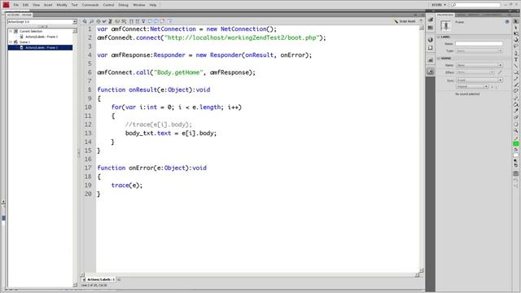Click the Collapse between braces icon
This screenshot has width=521, height=293.
point(131,21)
